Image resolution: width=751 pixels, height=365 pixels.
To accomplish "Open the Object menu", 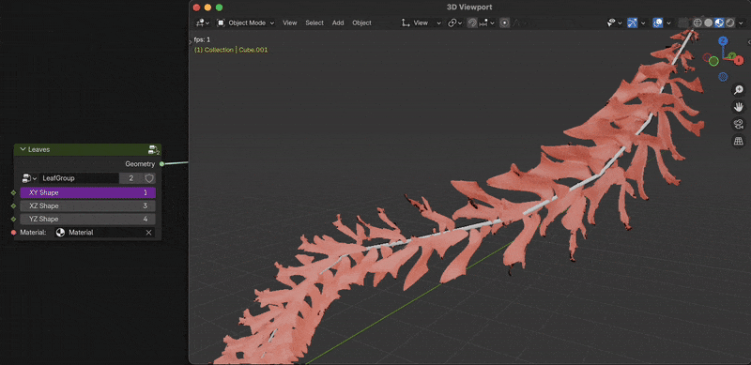I will pos(361,23).
